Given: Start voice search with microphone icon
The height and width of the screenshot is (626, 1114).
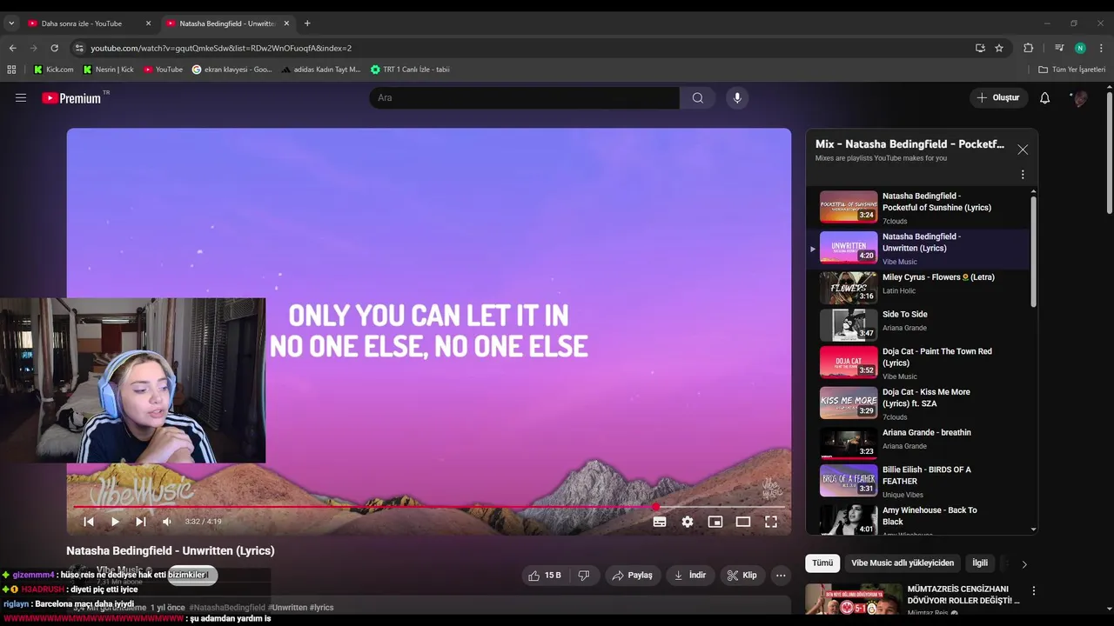Looking at the screenshot, I should (737, 98).
